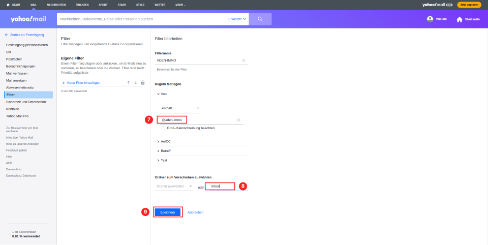The height and width of the screenshot is (245, 488).
Task: Move filter down with arrow icon
Action: [136, 82]
